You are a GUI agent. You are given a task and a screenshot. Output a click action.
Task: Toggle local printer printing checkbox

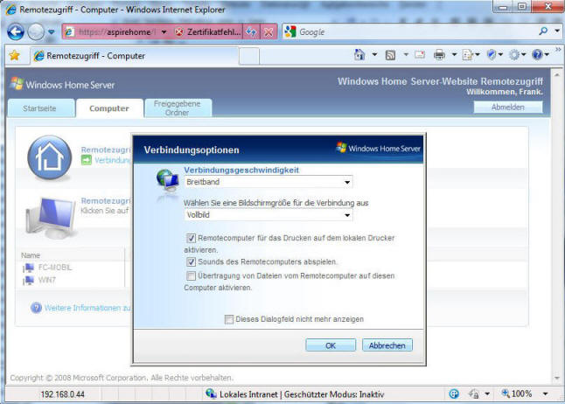click(191, 238)
